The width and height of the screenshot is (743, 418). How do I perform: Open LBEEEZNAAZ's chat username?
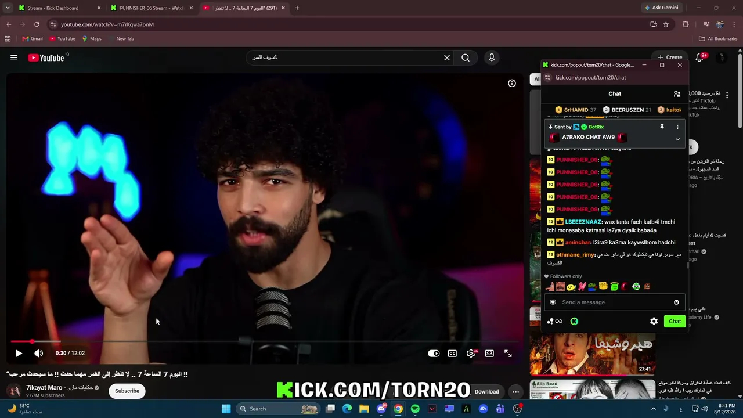click(583, 222)
